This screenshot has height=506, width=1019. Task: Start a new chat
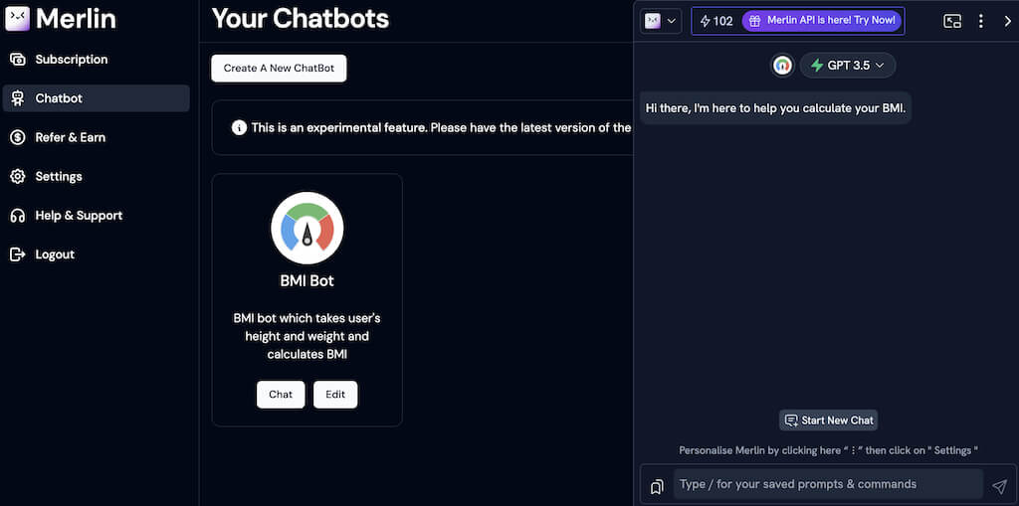[829, 421]
